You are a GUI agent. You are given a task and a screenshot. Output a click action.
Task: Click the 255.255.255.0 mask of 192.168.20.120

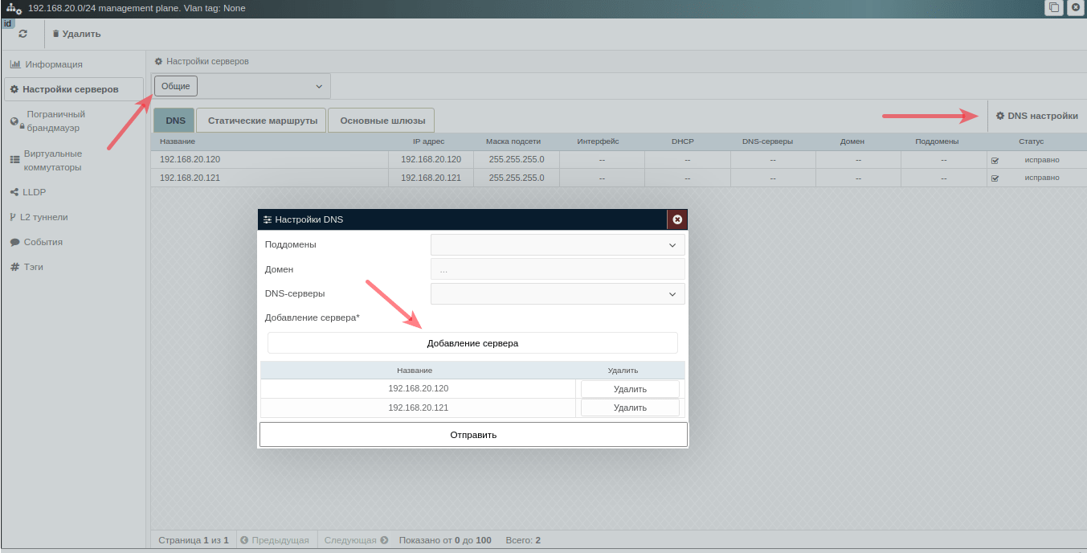tap(517, 159)
